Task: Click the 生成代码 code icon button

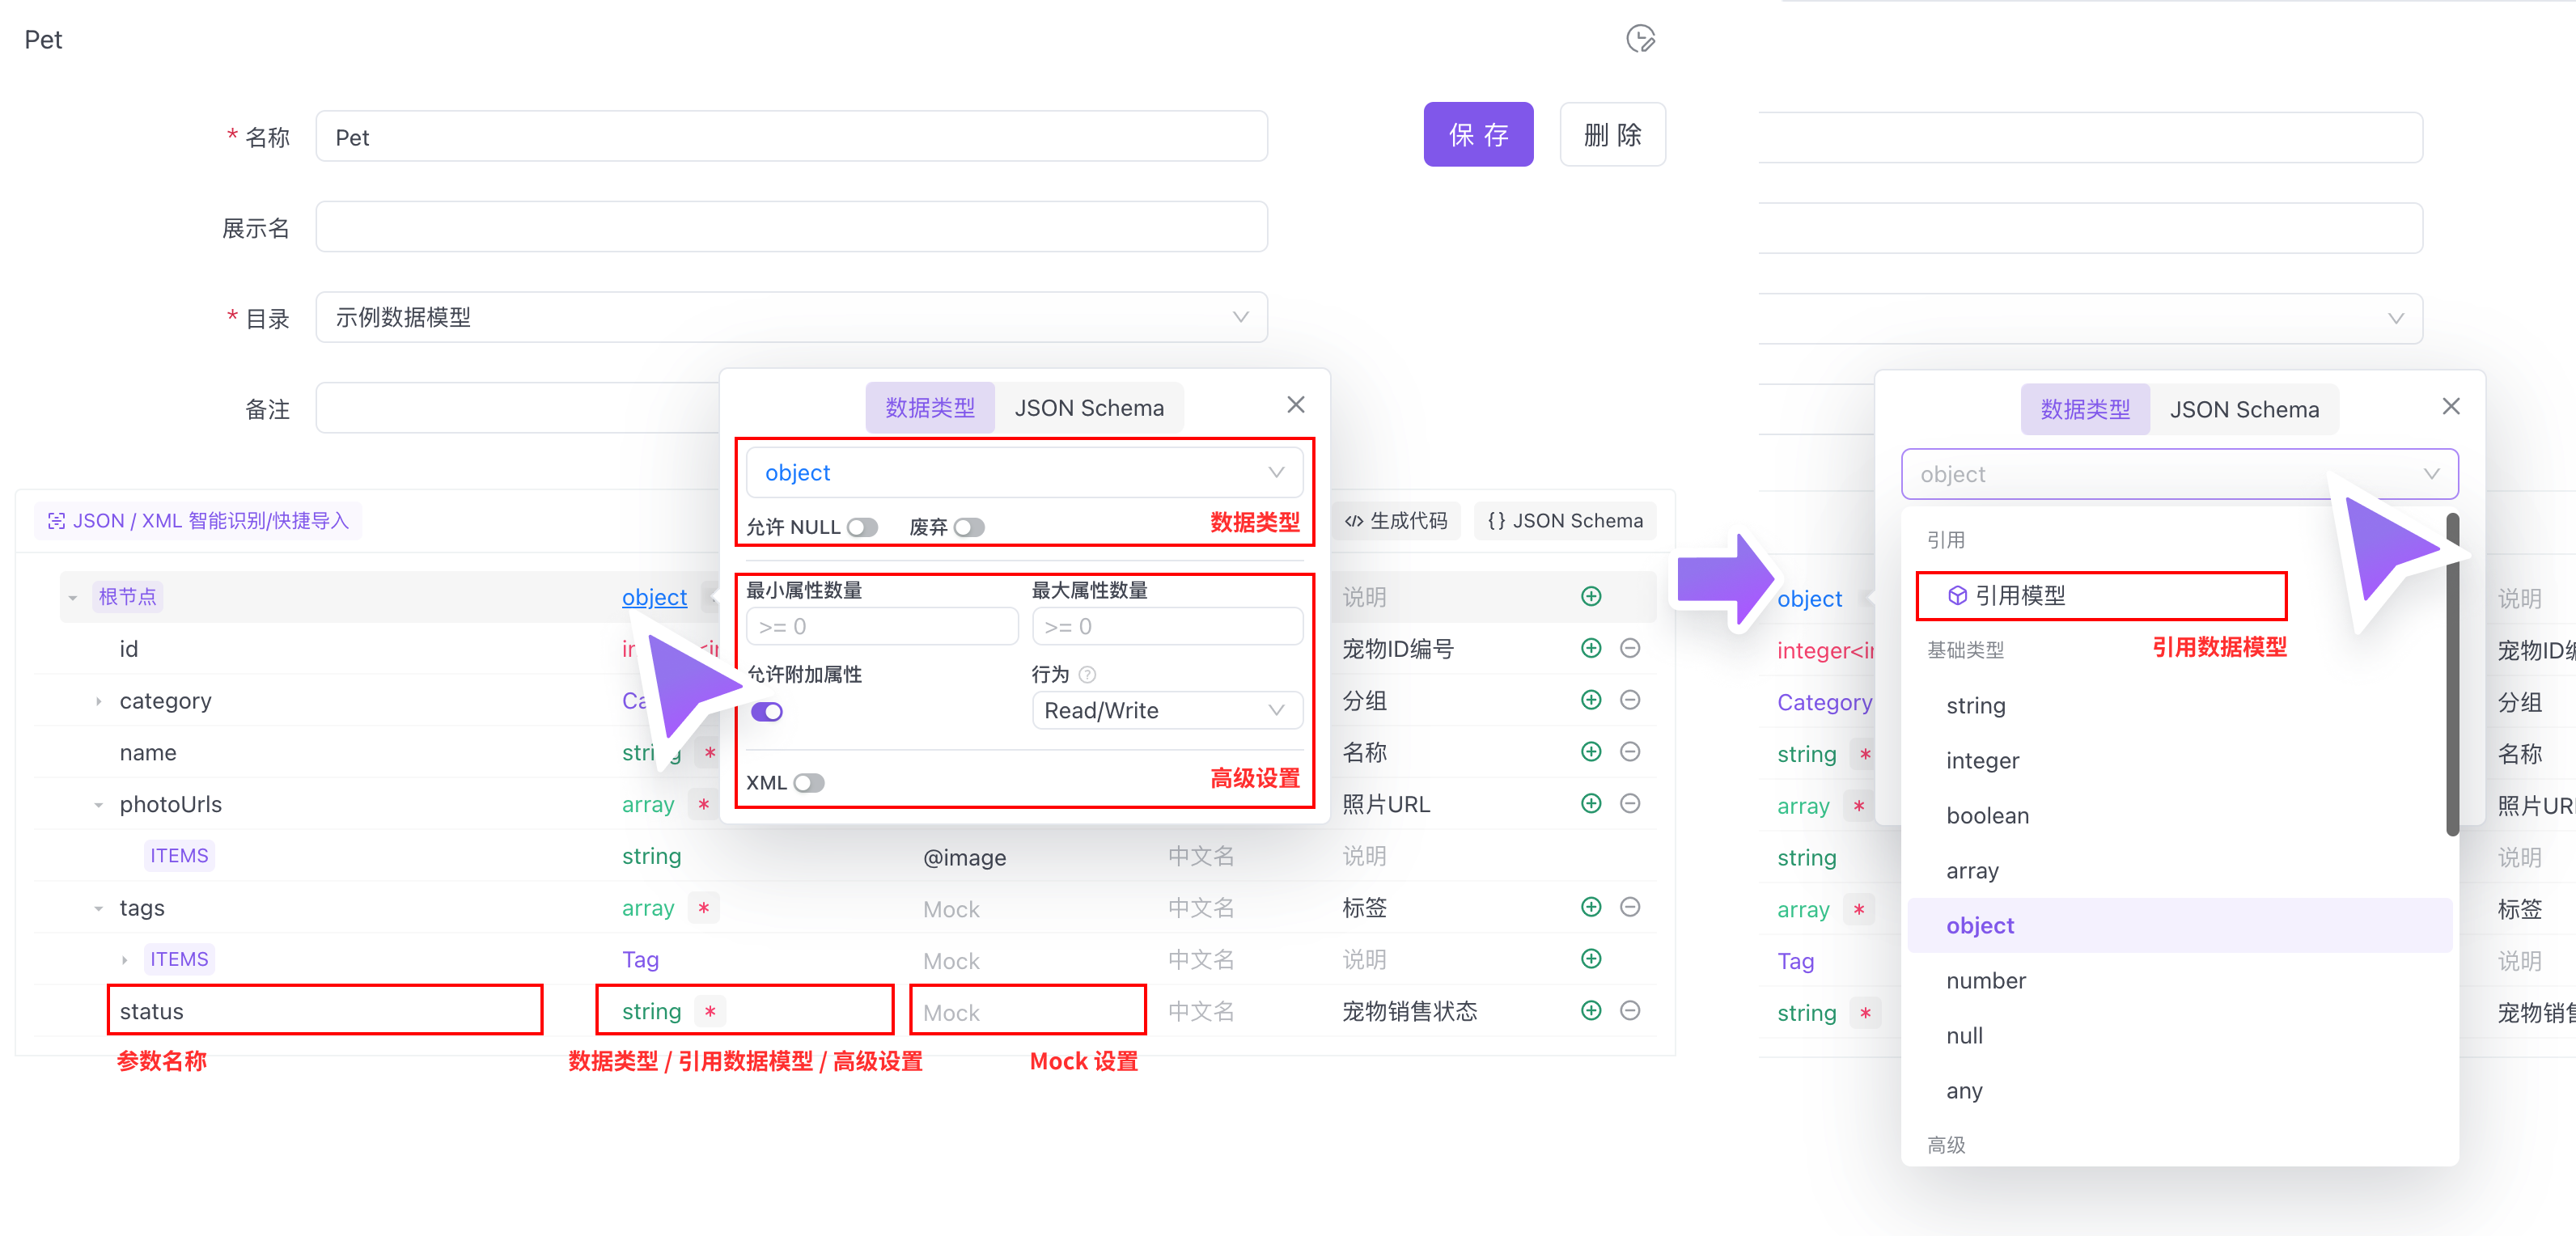Action: point(1396,521)
